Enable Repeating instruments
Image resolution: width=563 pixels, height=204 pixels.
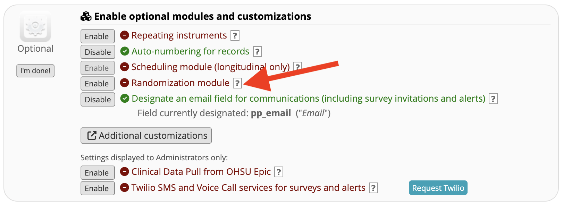(98, 36)
